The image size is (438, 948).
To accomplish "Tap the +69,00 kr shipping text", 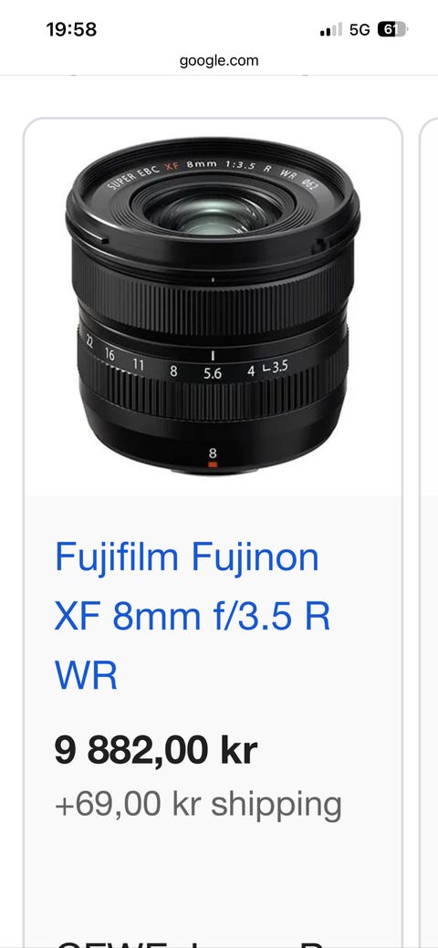I will coord(198,805).
